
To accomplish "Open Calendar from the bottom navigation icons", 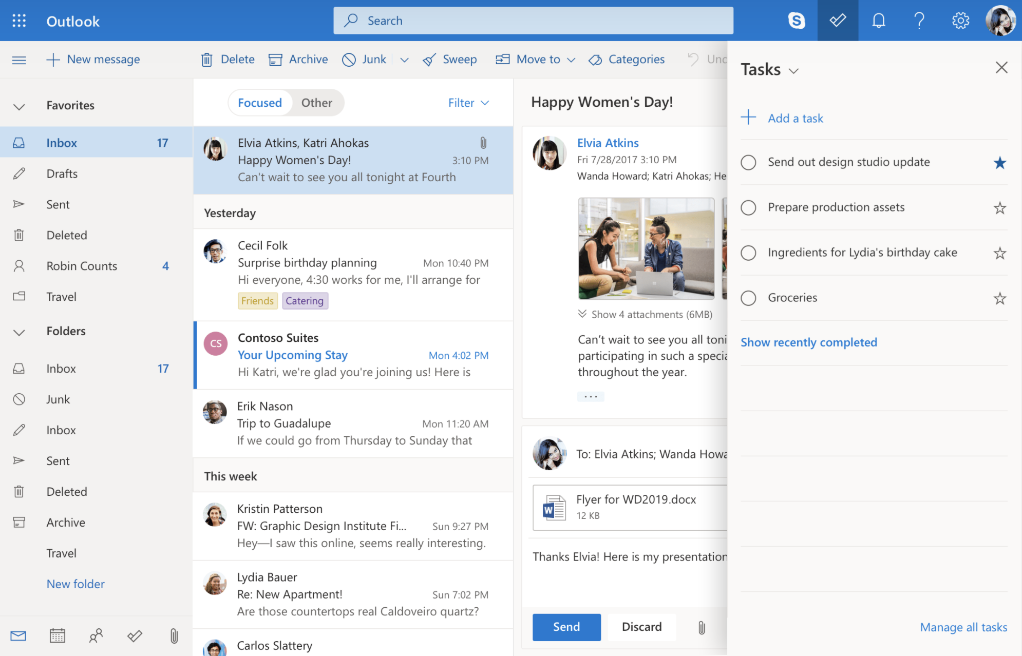I will click(x=57, y=635).
